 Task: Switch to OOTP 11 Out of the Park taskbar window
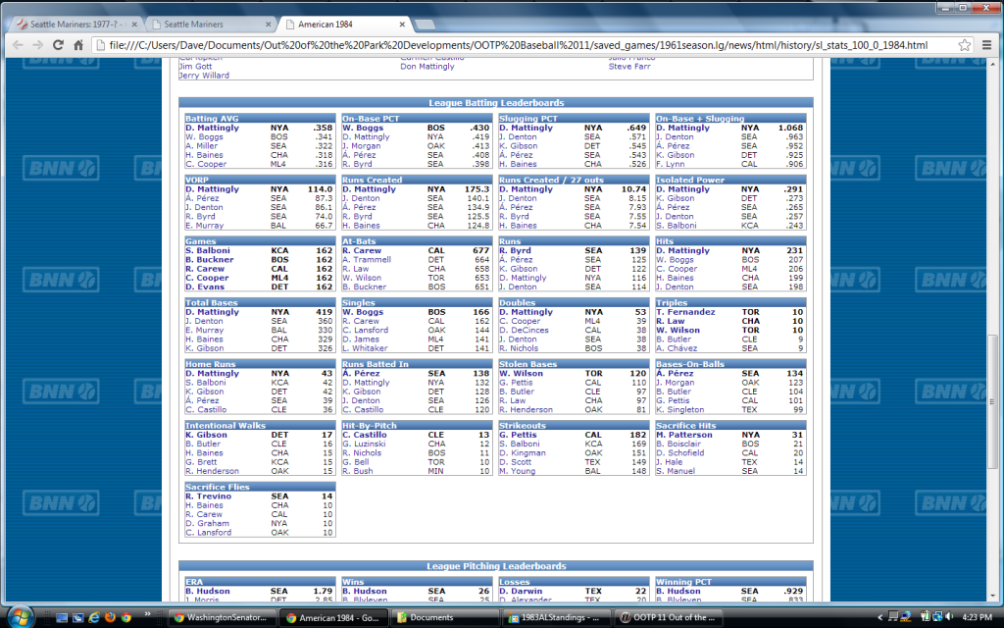pyautogui.click(x=667, y=618)
